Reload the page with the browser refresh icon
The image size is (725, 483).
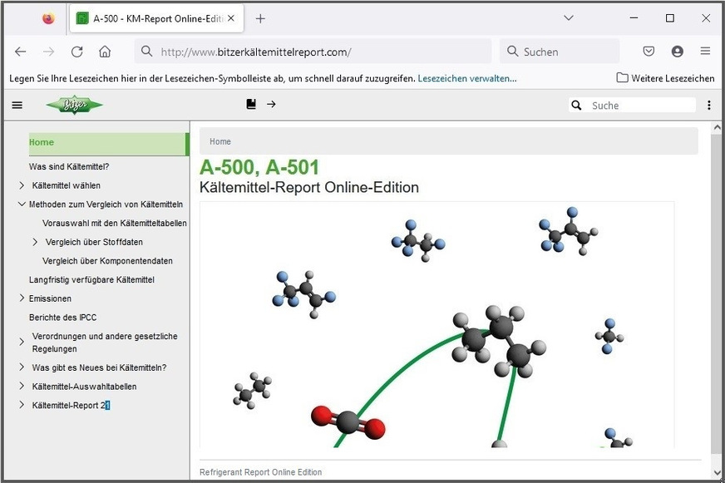coord(76,52)
